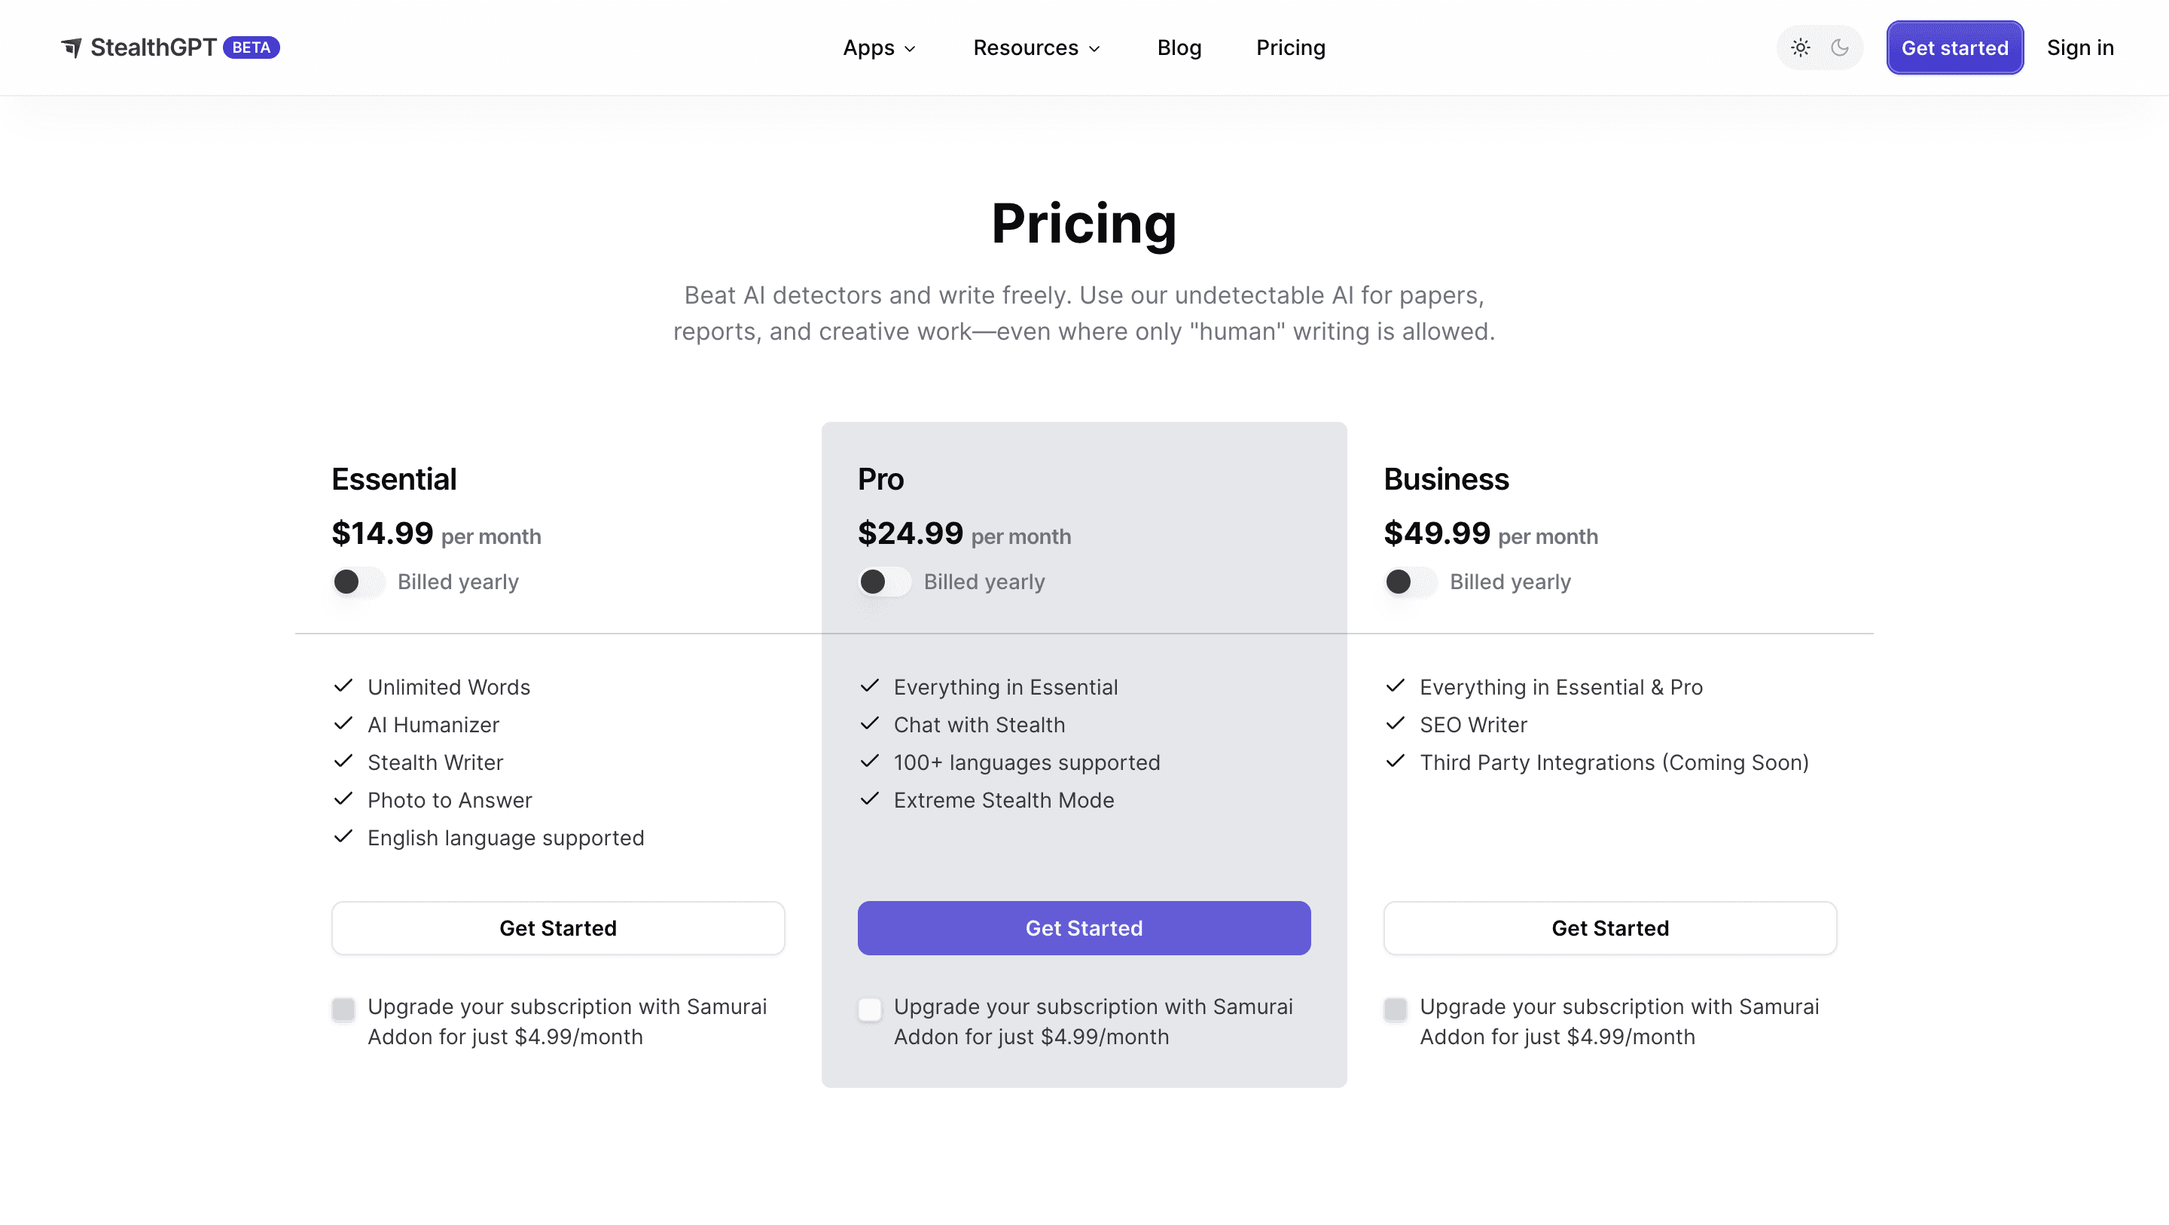2169x1225 pixels.
Task: Check Samurai Addon box under Essential plan
Action: 343,1009
